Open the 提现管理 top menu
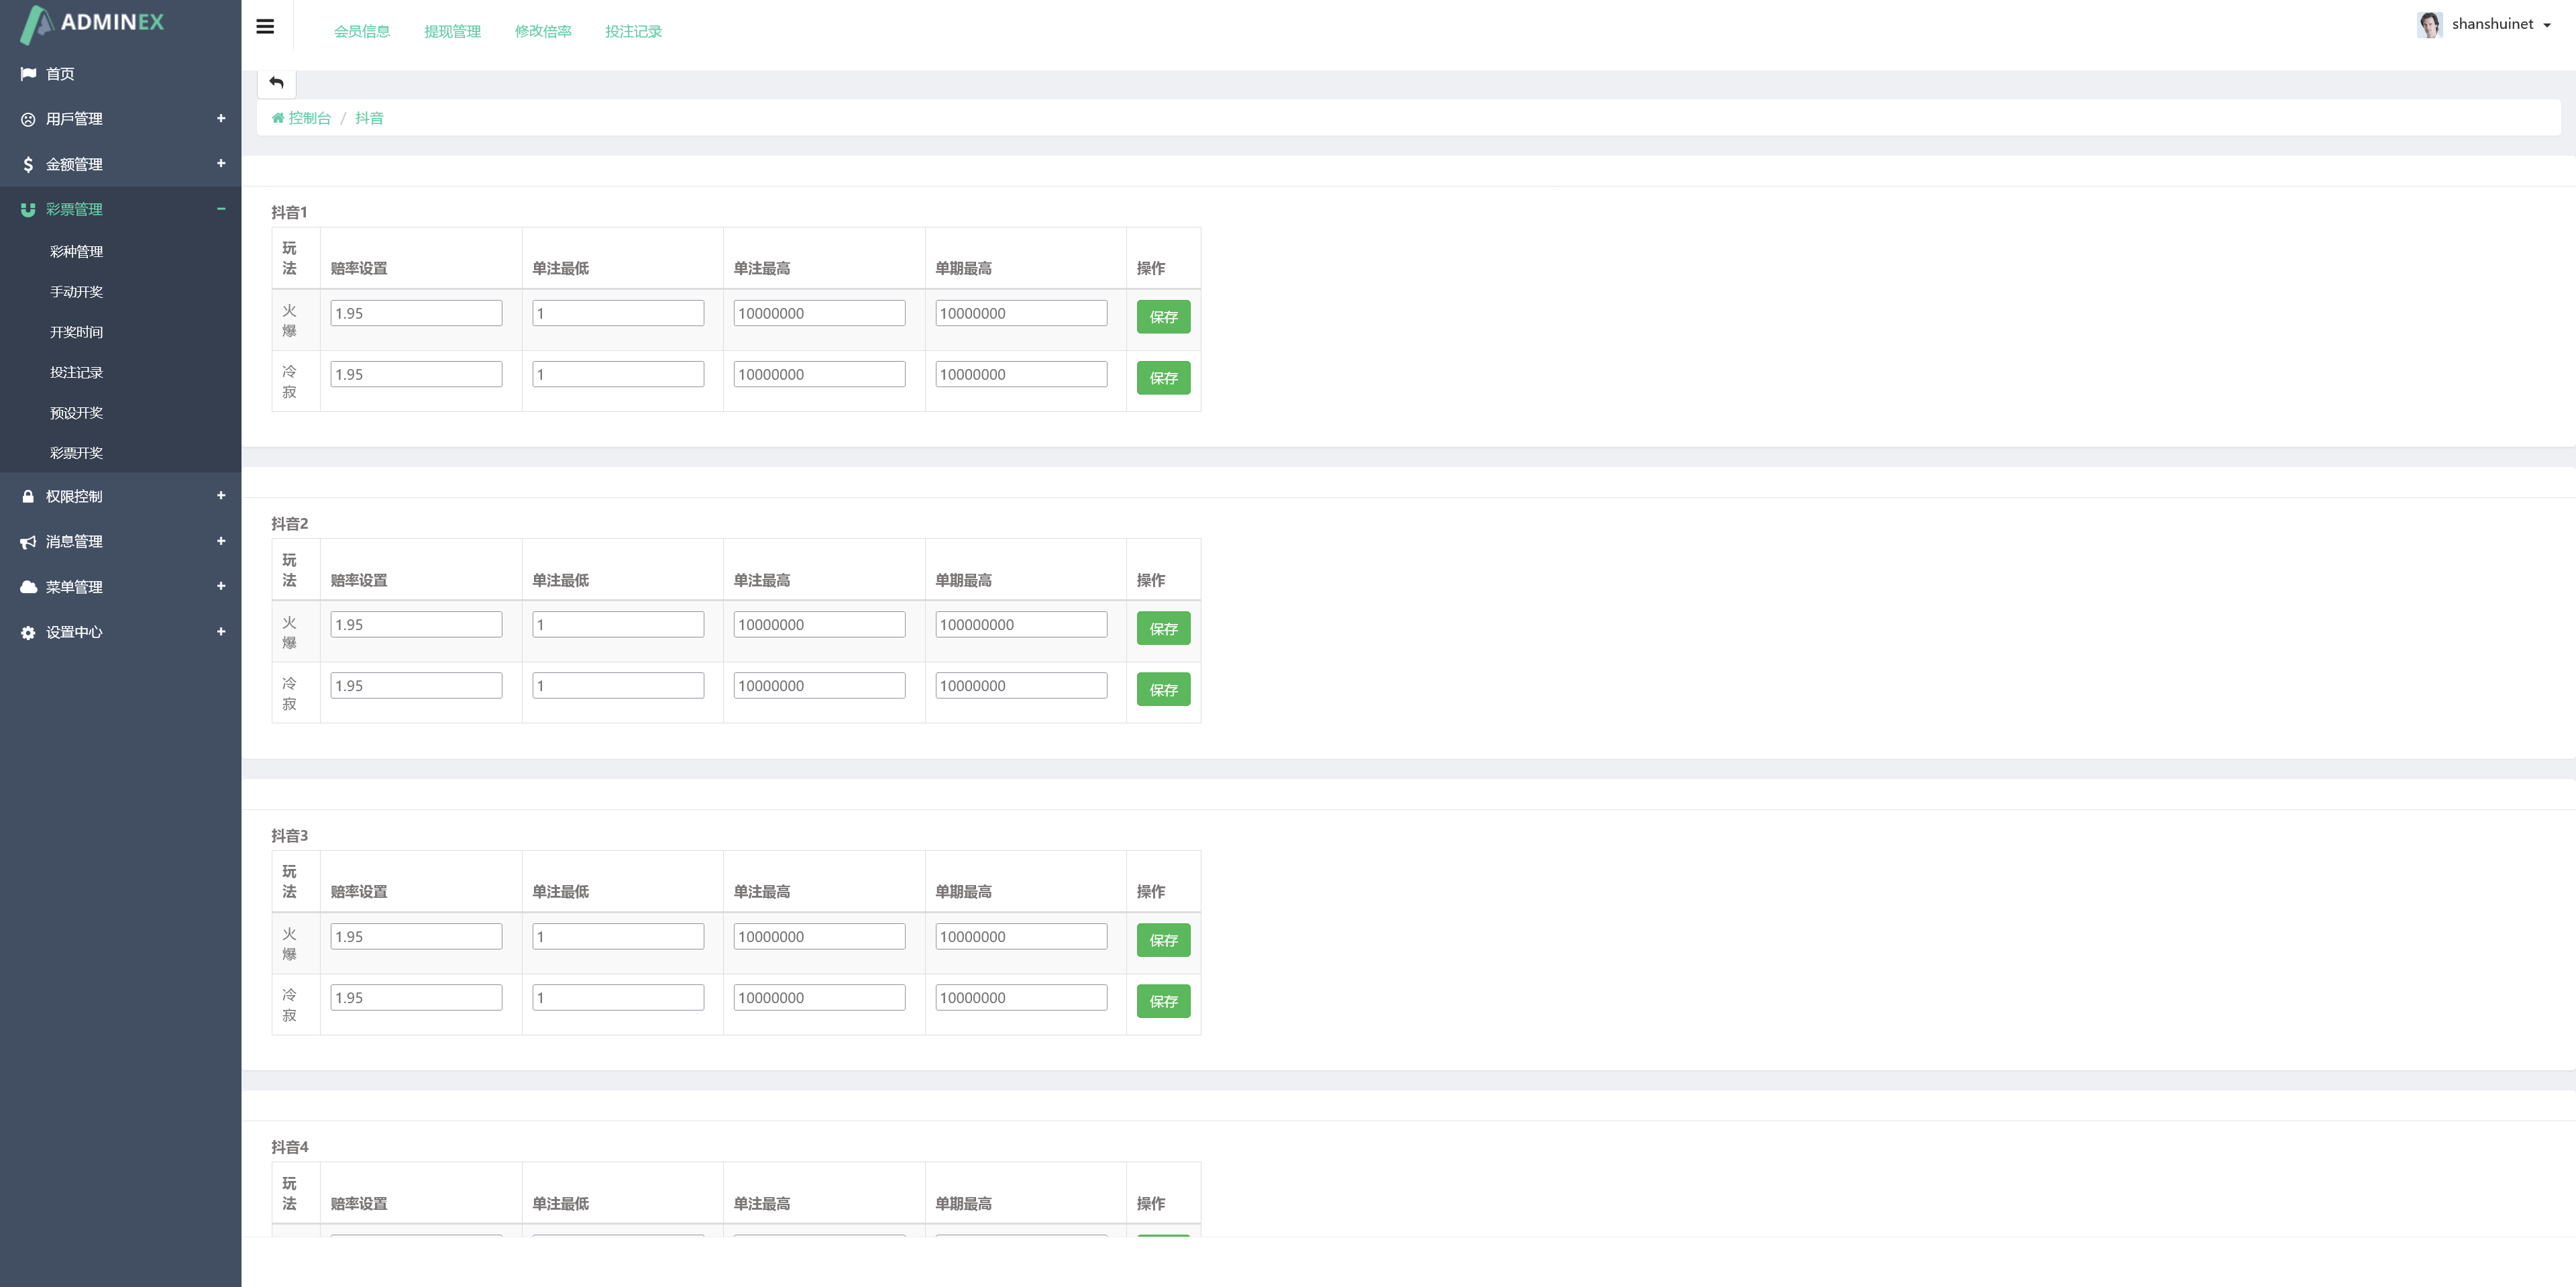2576x1287 pixels. point(452,31)
